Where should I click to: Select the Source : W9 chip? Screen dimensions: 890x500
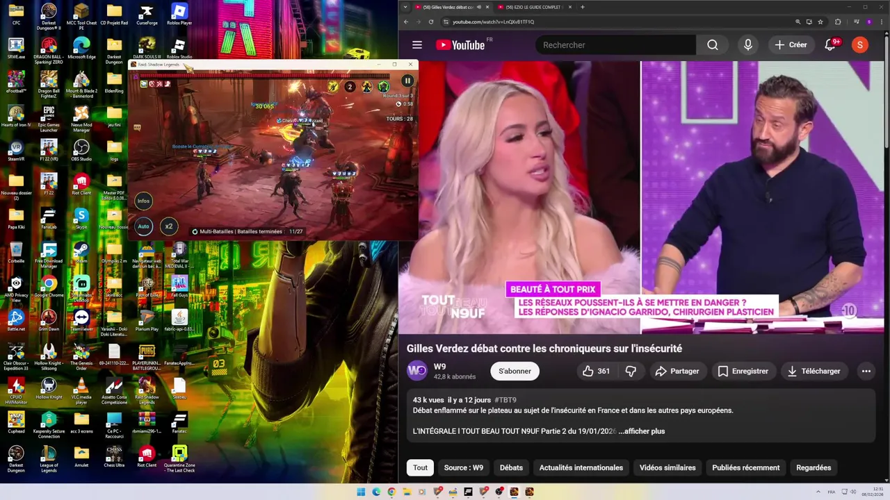coord(464,467)
